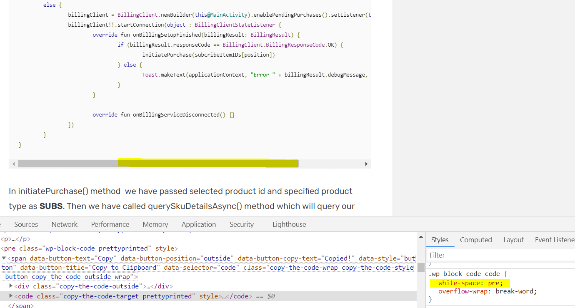Click the bold word SUBS in the paragraph

click(50, 206)
